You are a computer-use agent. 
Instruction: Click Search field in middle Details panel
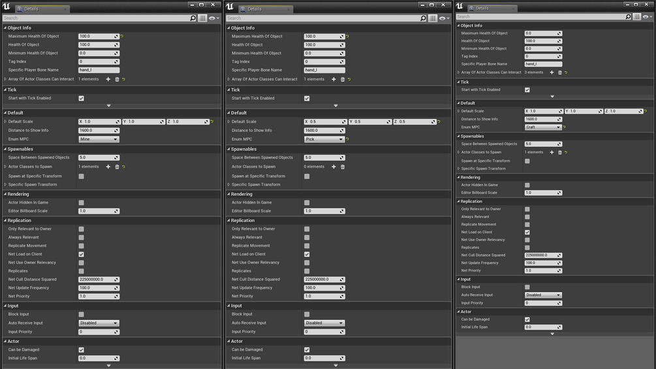322,18
